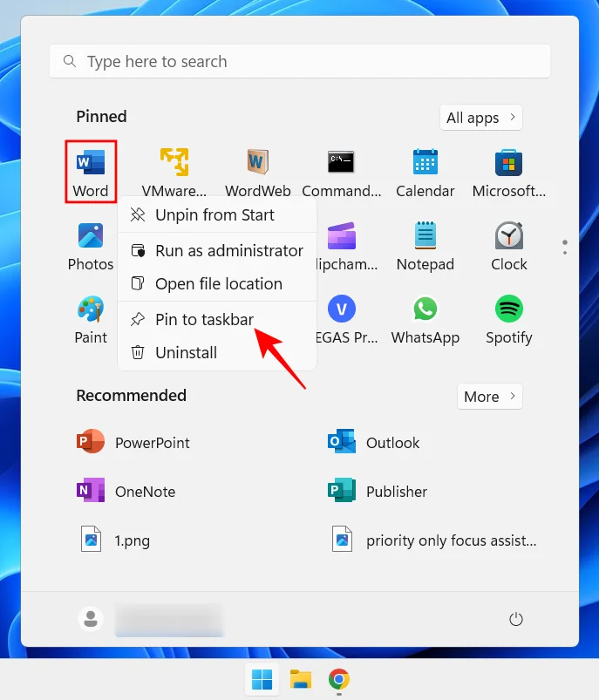
Task: Open PowerPoint from Recommended
Action: pyautogui.click(x=133, y=442)
